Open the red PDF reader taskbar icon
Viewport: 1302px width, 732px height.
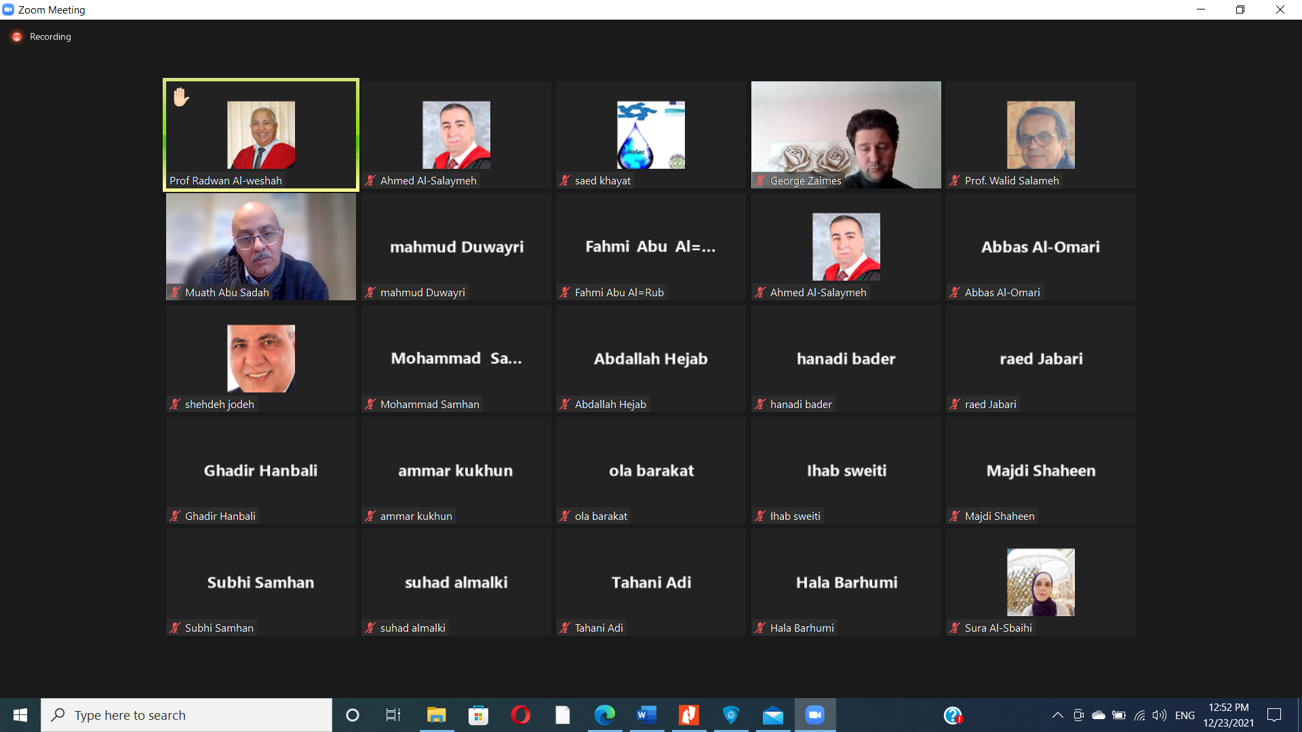(689, 715)
